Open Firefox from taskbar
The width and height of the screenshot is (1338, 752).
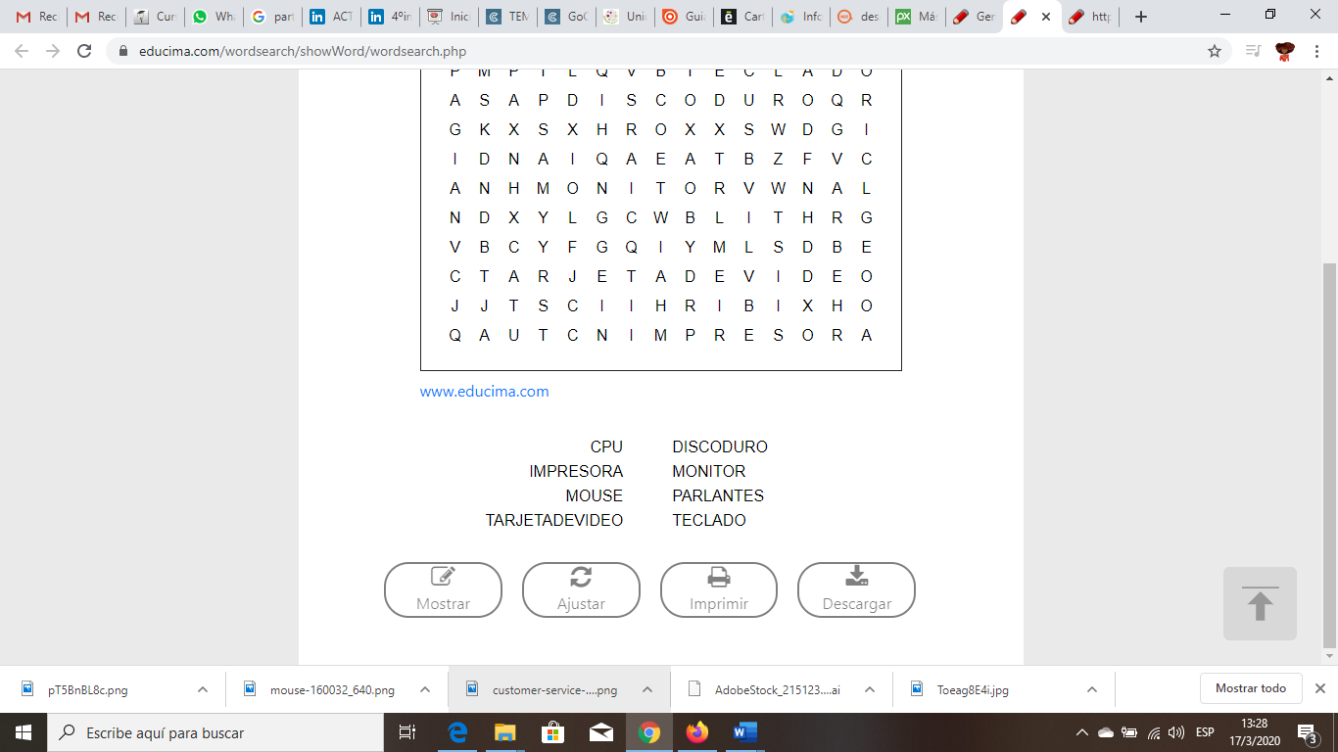click(696, 732)
